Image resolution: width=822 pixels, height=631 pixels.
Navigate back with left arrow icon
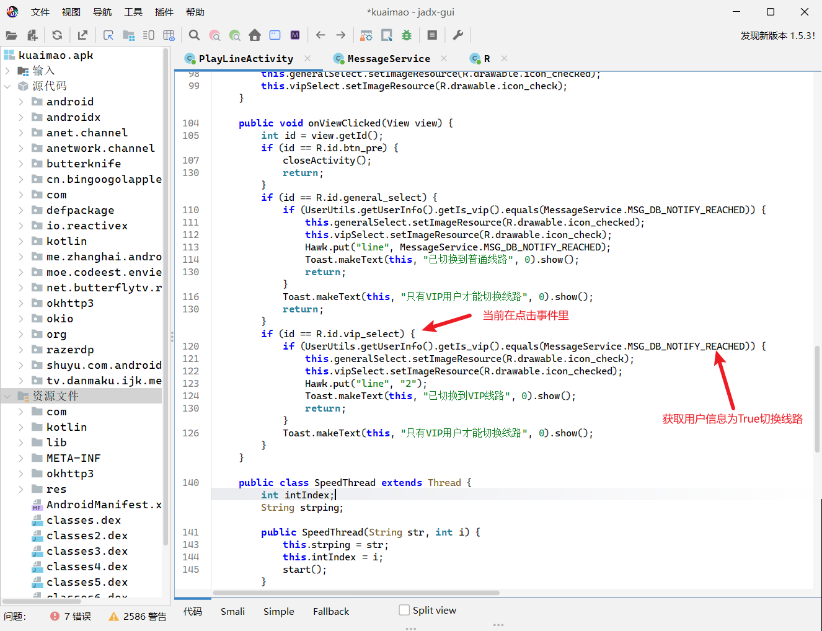point(320,35)
